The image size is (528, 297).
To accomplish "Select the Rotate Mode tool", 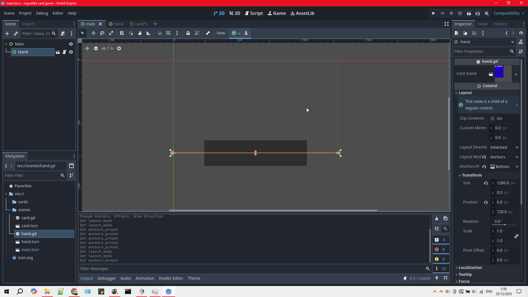I will [x=102, y=33].
